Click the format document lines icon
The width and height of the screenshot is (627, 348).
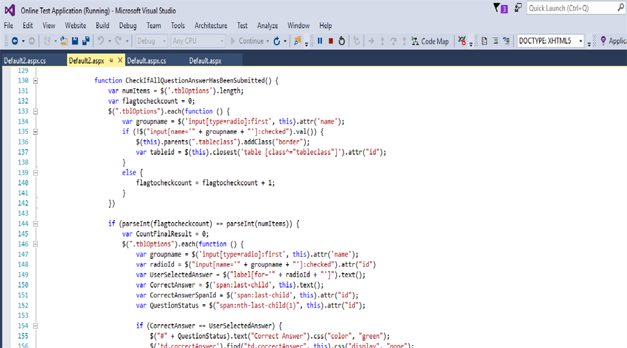[x=495, y=41]
